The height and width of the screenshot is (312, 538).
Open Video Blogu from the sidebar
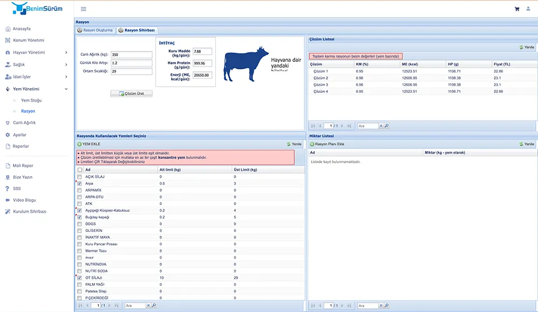pos(24,200)
